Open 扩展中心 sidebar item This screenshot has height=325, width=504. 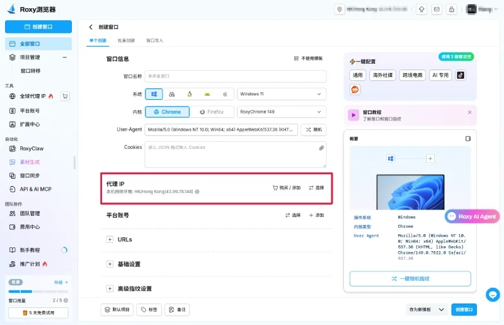(30, 124)
